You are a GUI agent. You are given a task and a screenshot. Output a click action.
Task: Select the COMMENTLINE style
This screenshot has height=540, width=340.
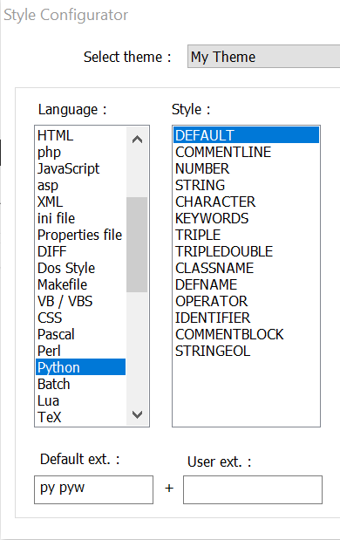[x=246, y=152]
